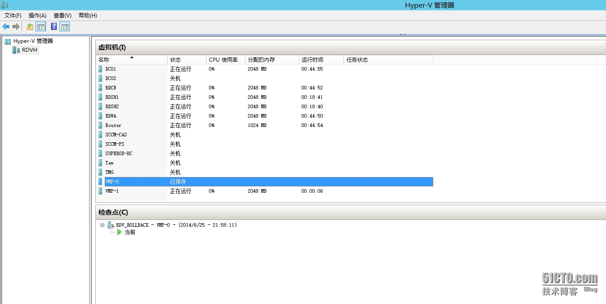Click the Up one level folder icon
Viewport: 606px width, 304px height.
click(30, 27)
